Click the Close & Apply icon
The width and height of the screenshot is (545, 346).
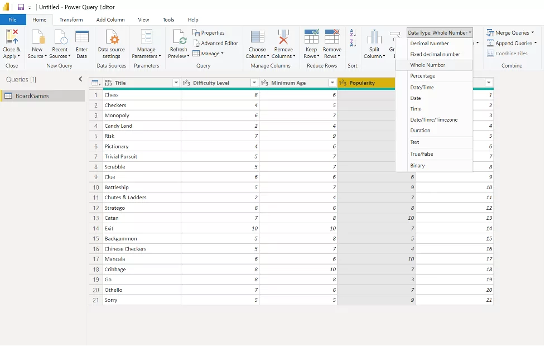pos(12,37)
